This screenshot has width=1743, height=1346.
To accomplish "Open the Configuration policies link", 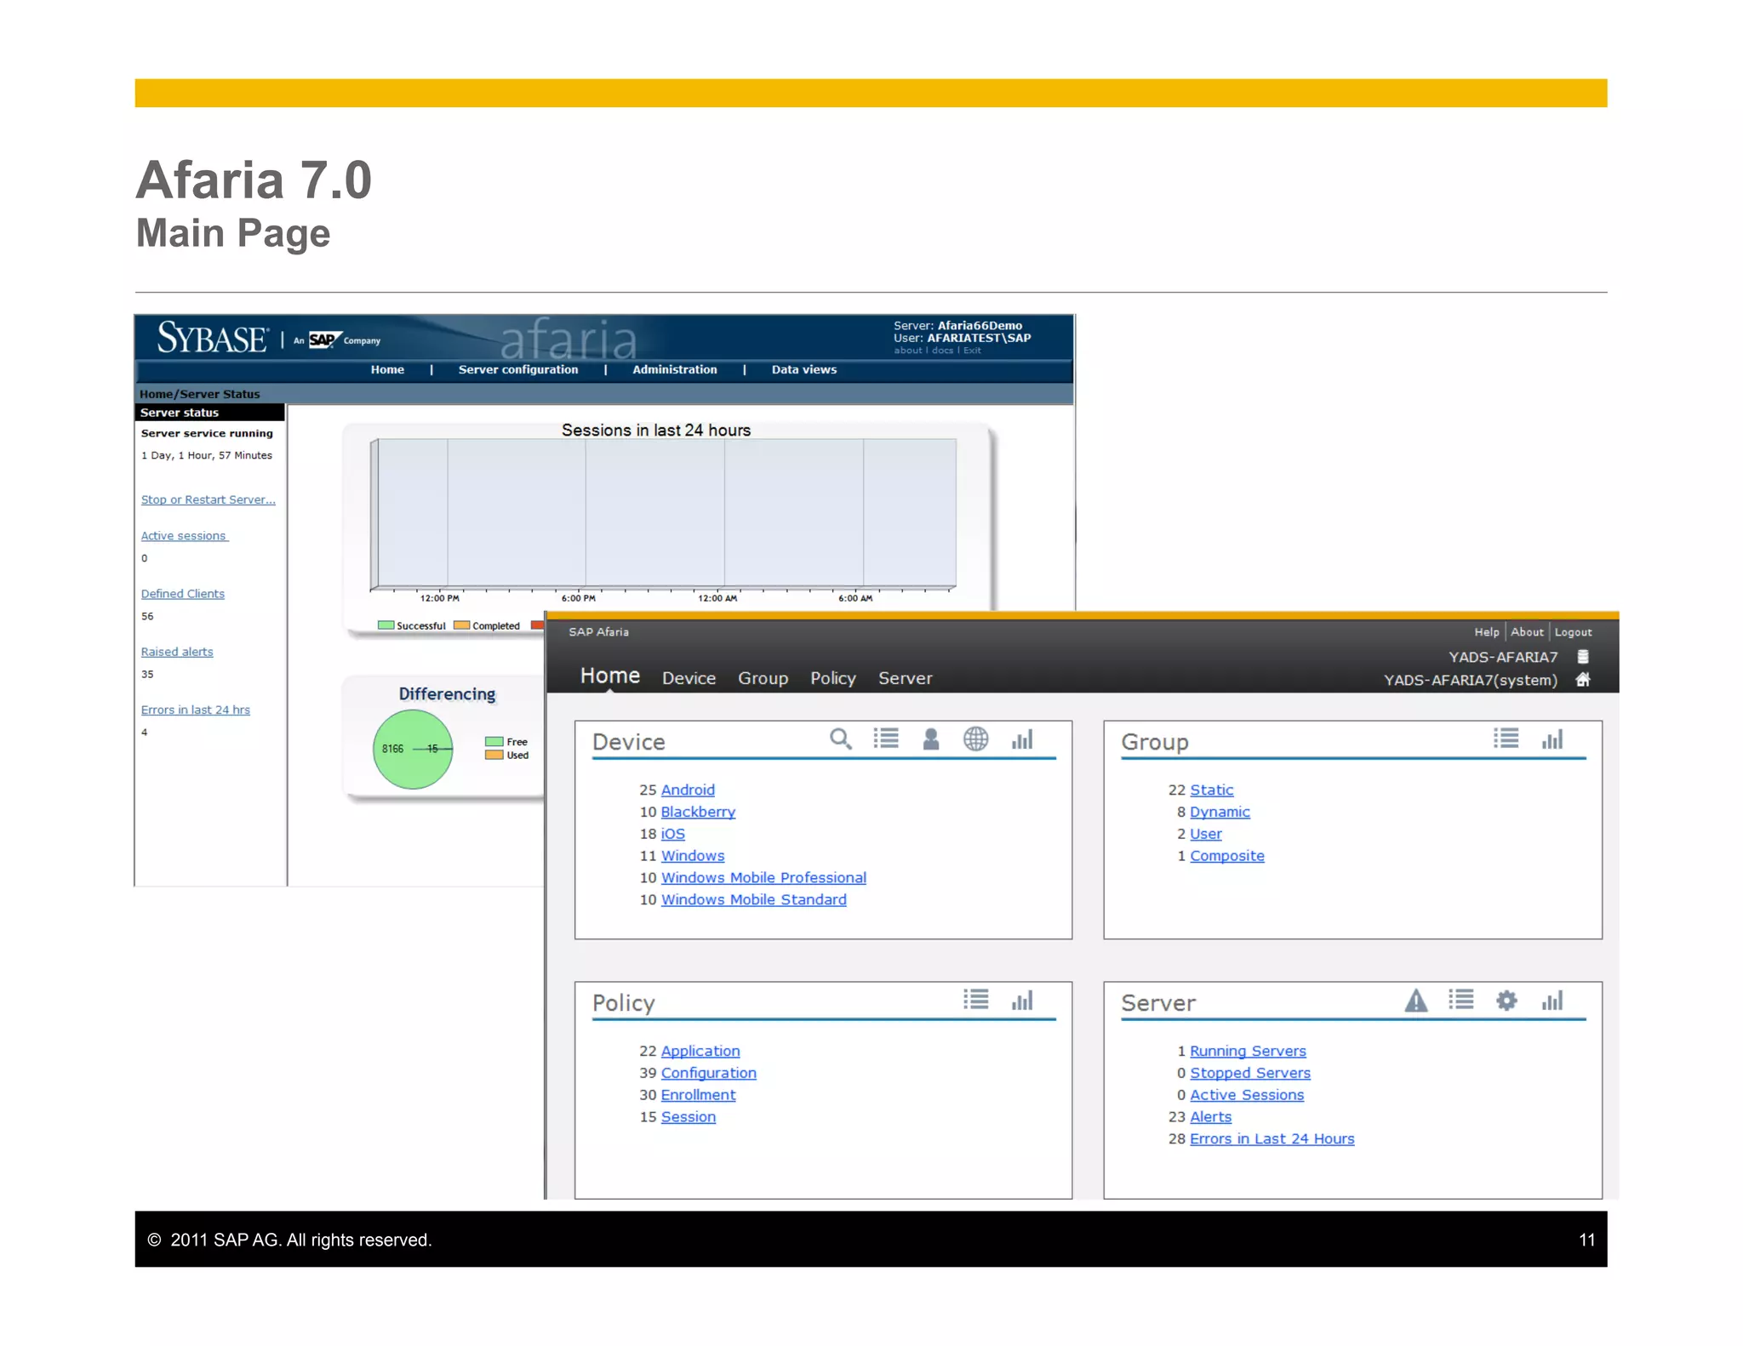I will [708, 1073].
